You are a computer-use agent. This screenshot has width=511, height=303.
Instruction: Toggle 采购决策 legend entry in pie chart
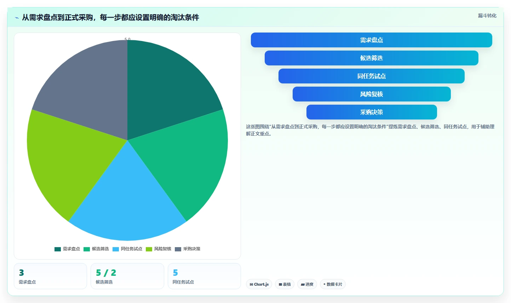coord(188,249)
